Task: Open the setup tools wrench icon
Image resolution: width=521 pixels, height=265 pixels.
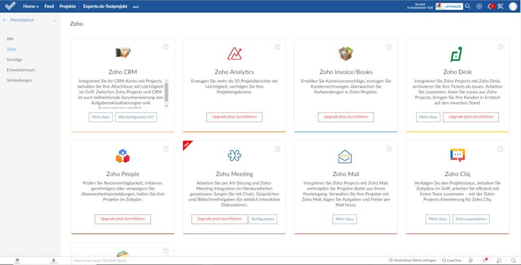Action: pyautogui.click(x=500, y=6)
